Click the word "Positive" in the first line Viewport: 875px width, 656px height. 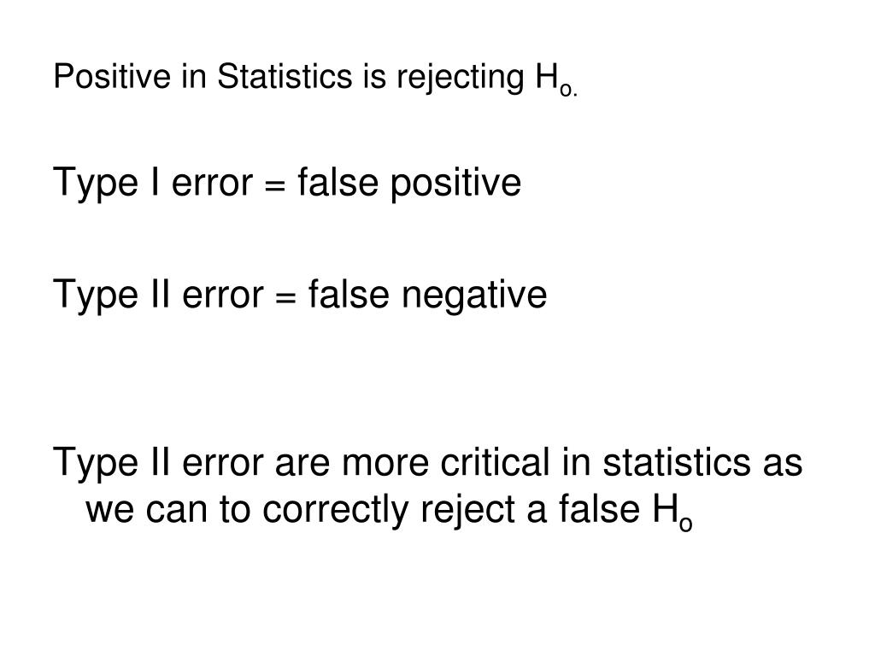point(112,76)
